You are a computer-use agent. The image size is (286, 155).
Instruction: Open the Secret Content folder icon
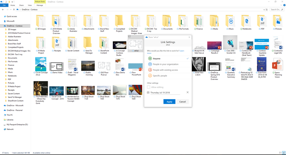tap(72, 43)
